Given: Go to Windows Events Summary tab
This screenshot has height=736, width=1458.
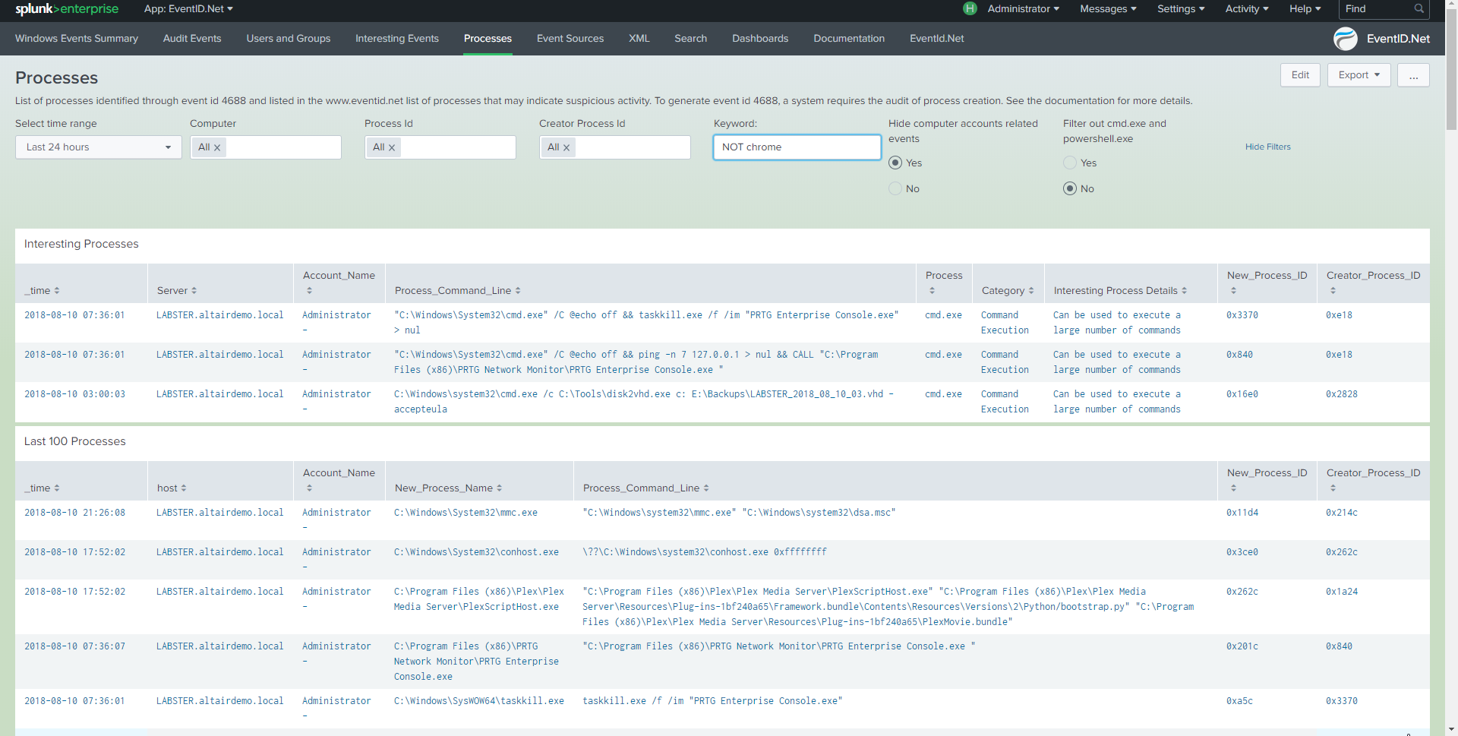Looking at the screenshot, I should pos(77,39).
